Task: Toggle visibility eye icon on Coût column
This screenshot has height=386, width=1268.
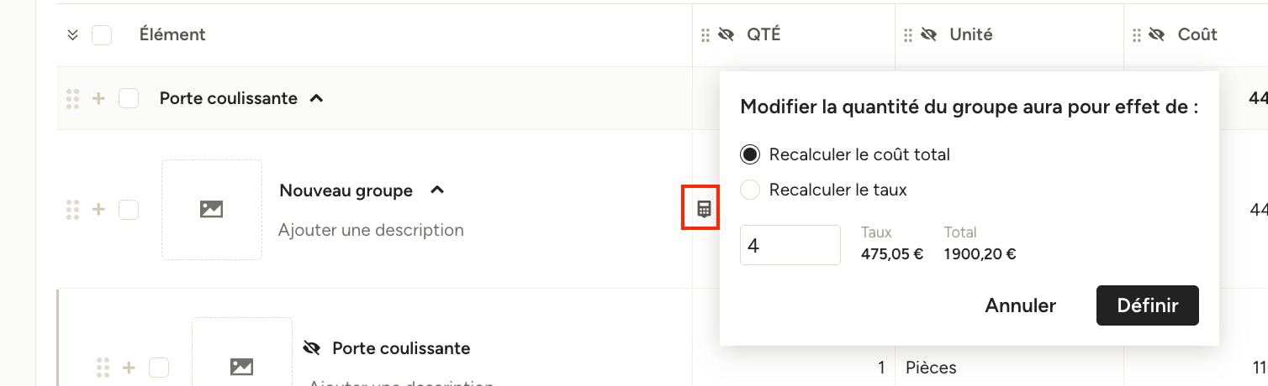Action: point(1157,34)
